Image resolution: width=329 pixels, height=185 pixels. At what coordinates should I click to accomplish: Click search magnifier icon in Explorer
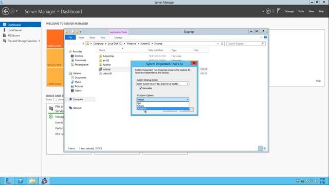click(x=262, y=44)
